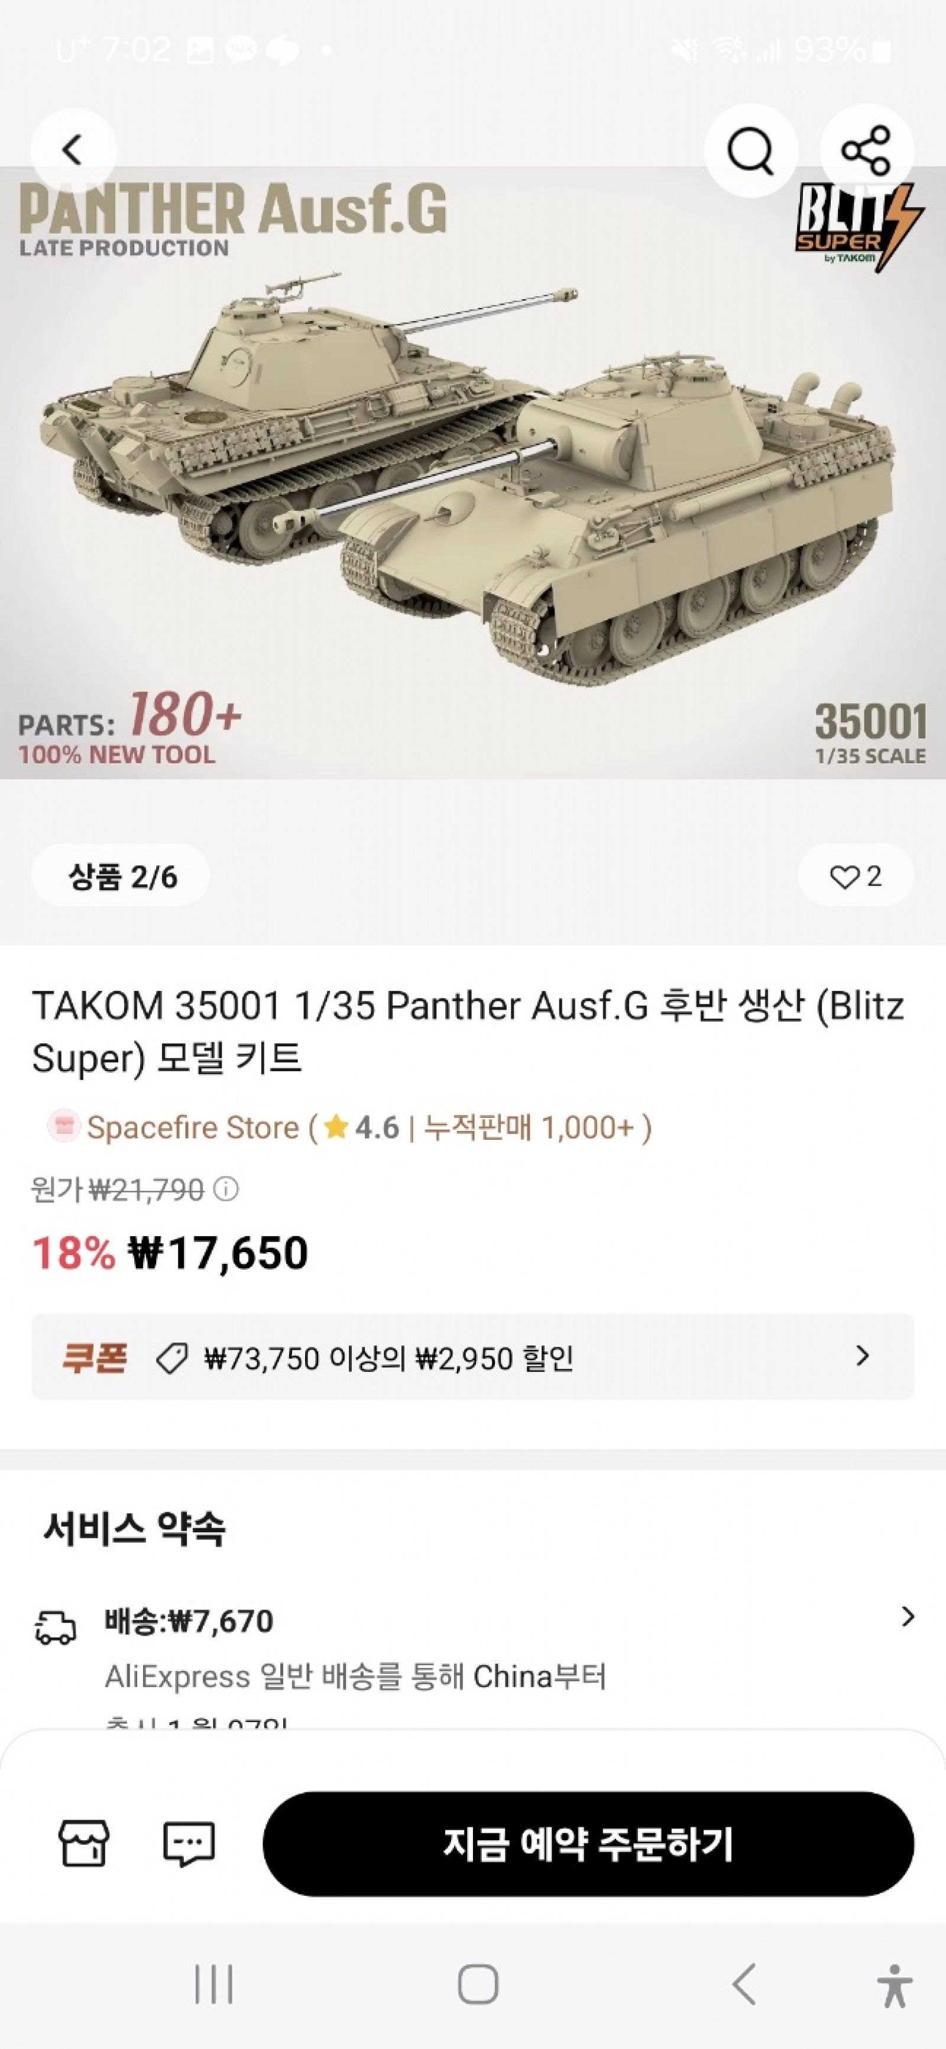Tap the accessibility figure icon
This screenshot has width=946, height=2049.
click(x=895, y=1985)
